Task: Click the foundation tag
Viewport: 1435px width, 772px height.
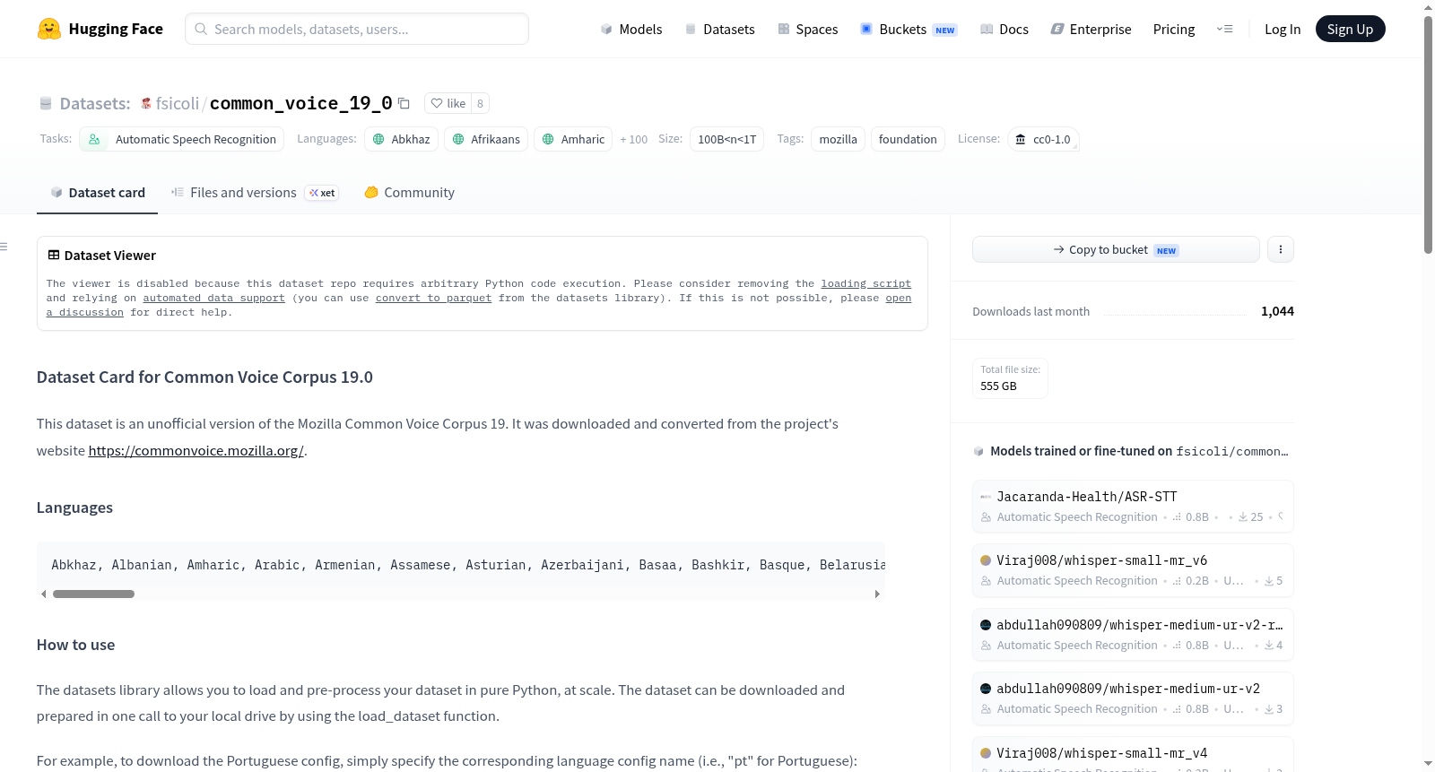Action: 908,139
